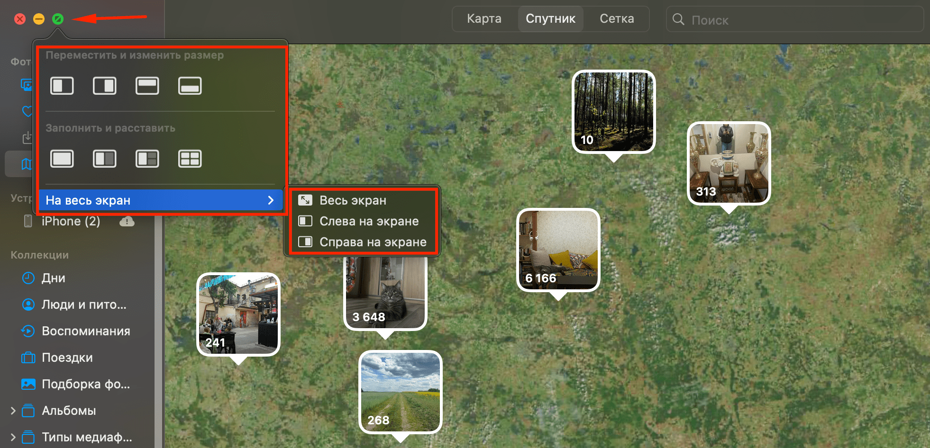The height and width of the screenshot is (448, 930).
Task: Tile window to right half icon
Action: 105,86
